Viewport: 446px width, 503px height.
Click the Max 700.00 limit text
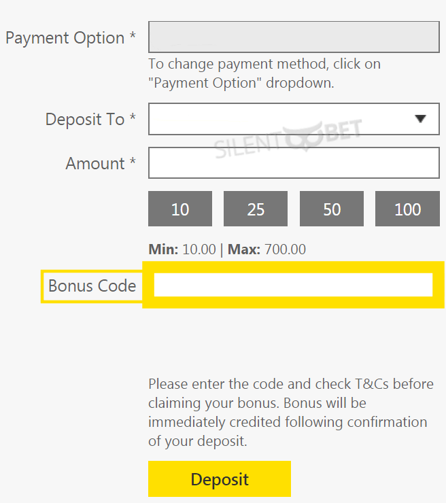pos(267,249)
